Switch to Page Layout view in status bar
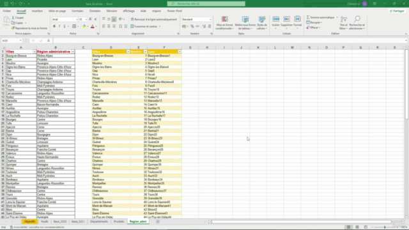This screenshot has height=230, width=409. [357, 227]
